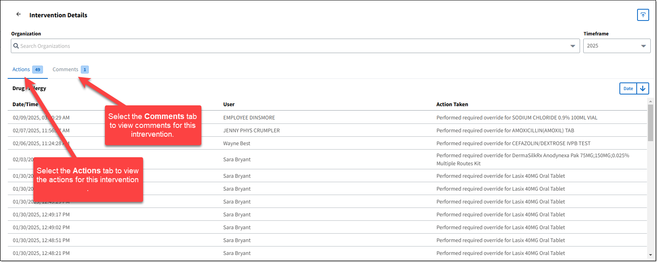Toggle sort direction with the down arrow

click(643, 88)
